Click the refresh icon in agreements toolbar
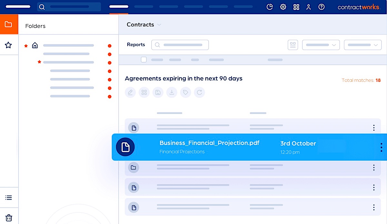This screenshot has width=387, height=224. pyautogui.click(x=200, y=93)
